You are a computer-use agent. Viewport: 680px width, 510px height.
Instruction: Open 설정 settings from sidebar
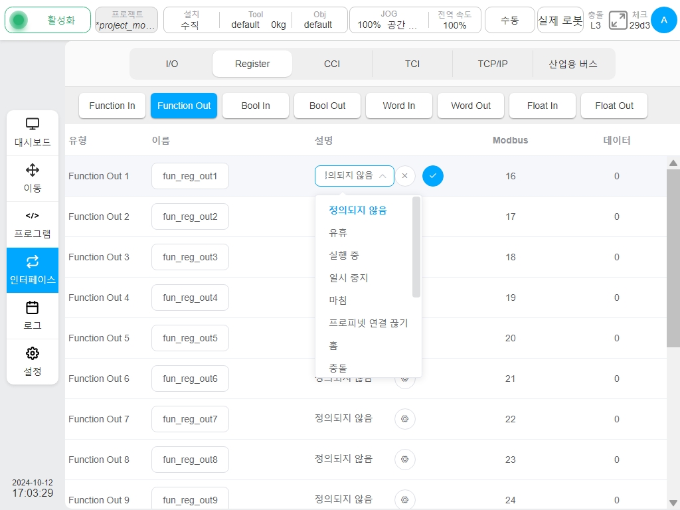tap(33, 362)
